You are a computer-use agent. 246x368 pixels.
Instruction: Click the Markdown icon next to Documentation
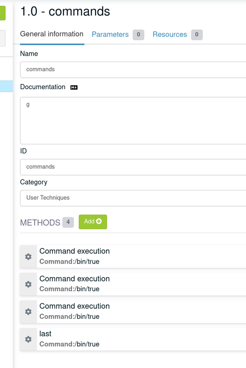(74, 87)
